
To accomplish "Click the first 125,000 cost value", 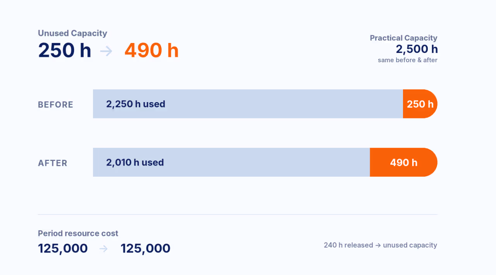I will click(x=63, y=248).
